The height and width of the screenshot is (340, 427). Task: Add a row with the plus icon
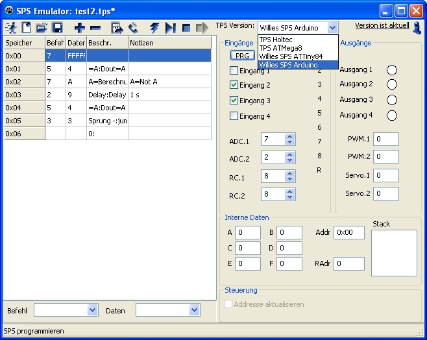coord(79,28)
